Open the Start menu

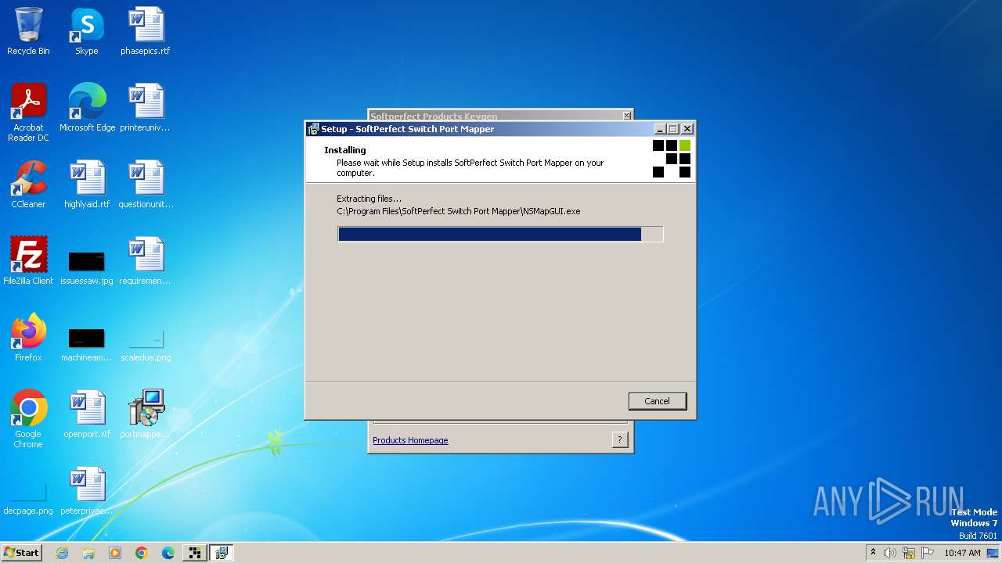pos(21,553)
